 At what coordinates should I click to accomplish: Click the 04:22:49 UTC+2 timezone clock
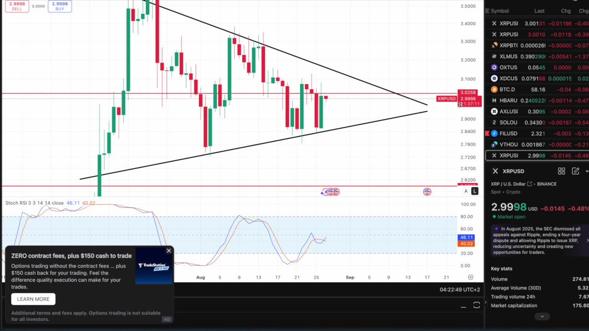point(460,290)
